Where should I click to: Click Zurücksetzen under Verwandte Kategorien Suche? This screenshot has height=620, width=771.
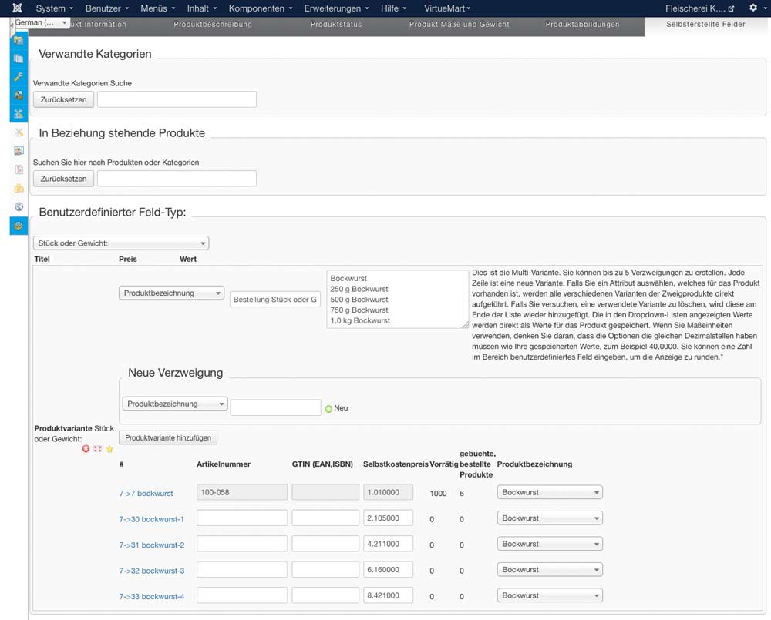point(63,99)
